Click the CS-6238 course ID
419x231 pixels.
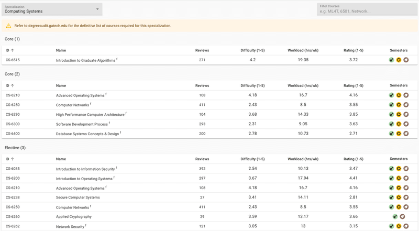click(x=13, y=197)
